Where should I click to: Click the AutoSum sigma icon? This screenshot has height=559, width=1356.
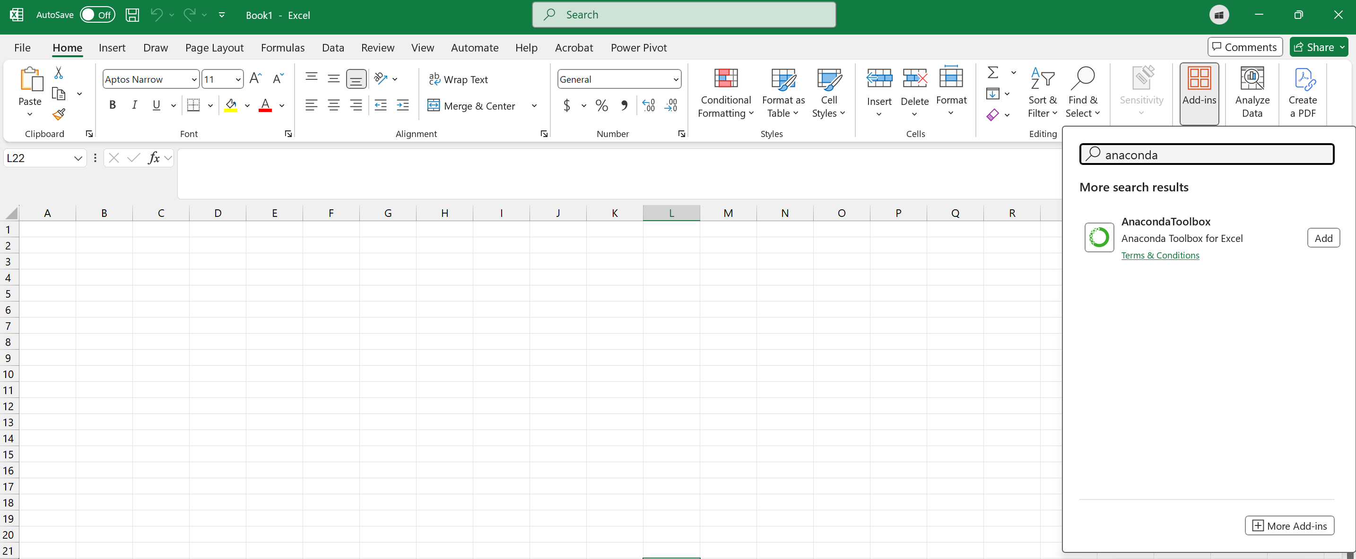point(993,72)
